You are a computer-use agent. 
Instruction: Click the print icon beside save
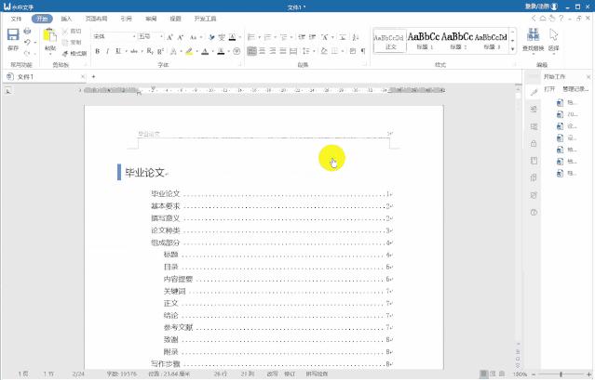27,31
